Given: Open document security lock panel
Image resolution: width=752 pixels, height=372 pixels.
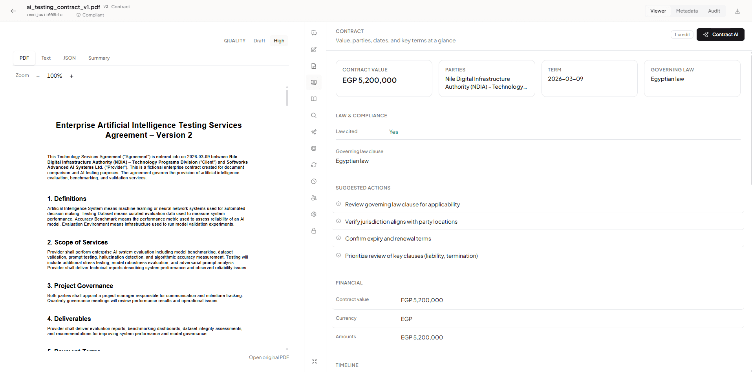Looking at the screenshot, I should point(313,231).
